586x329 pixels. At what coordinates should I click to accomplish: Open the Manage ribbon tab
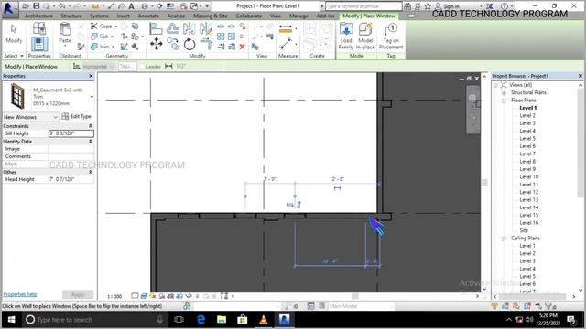click(298, 16)
